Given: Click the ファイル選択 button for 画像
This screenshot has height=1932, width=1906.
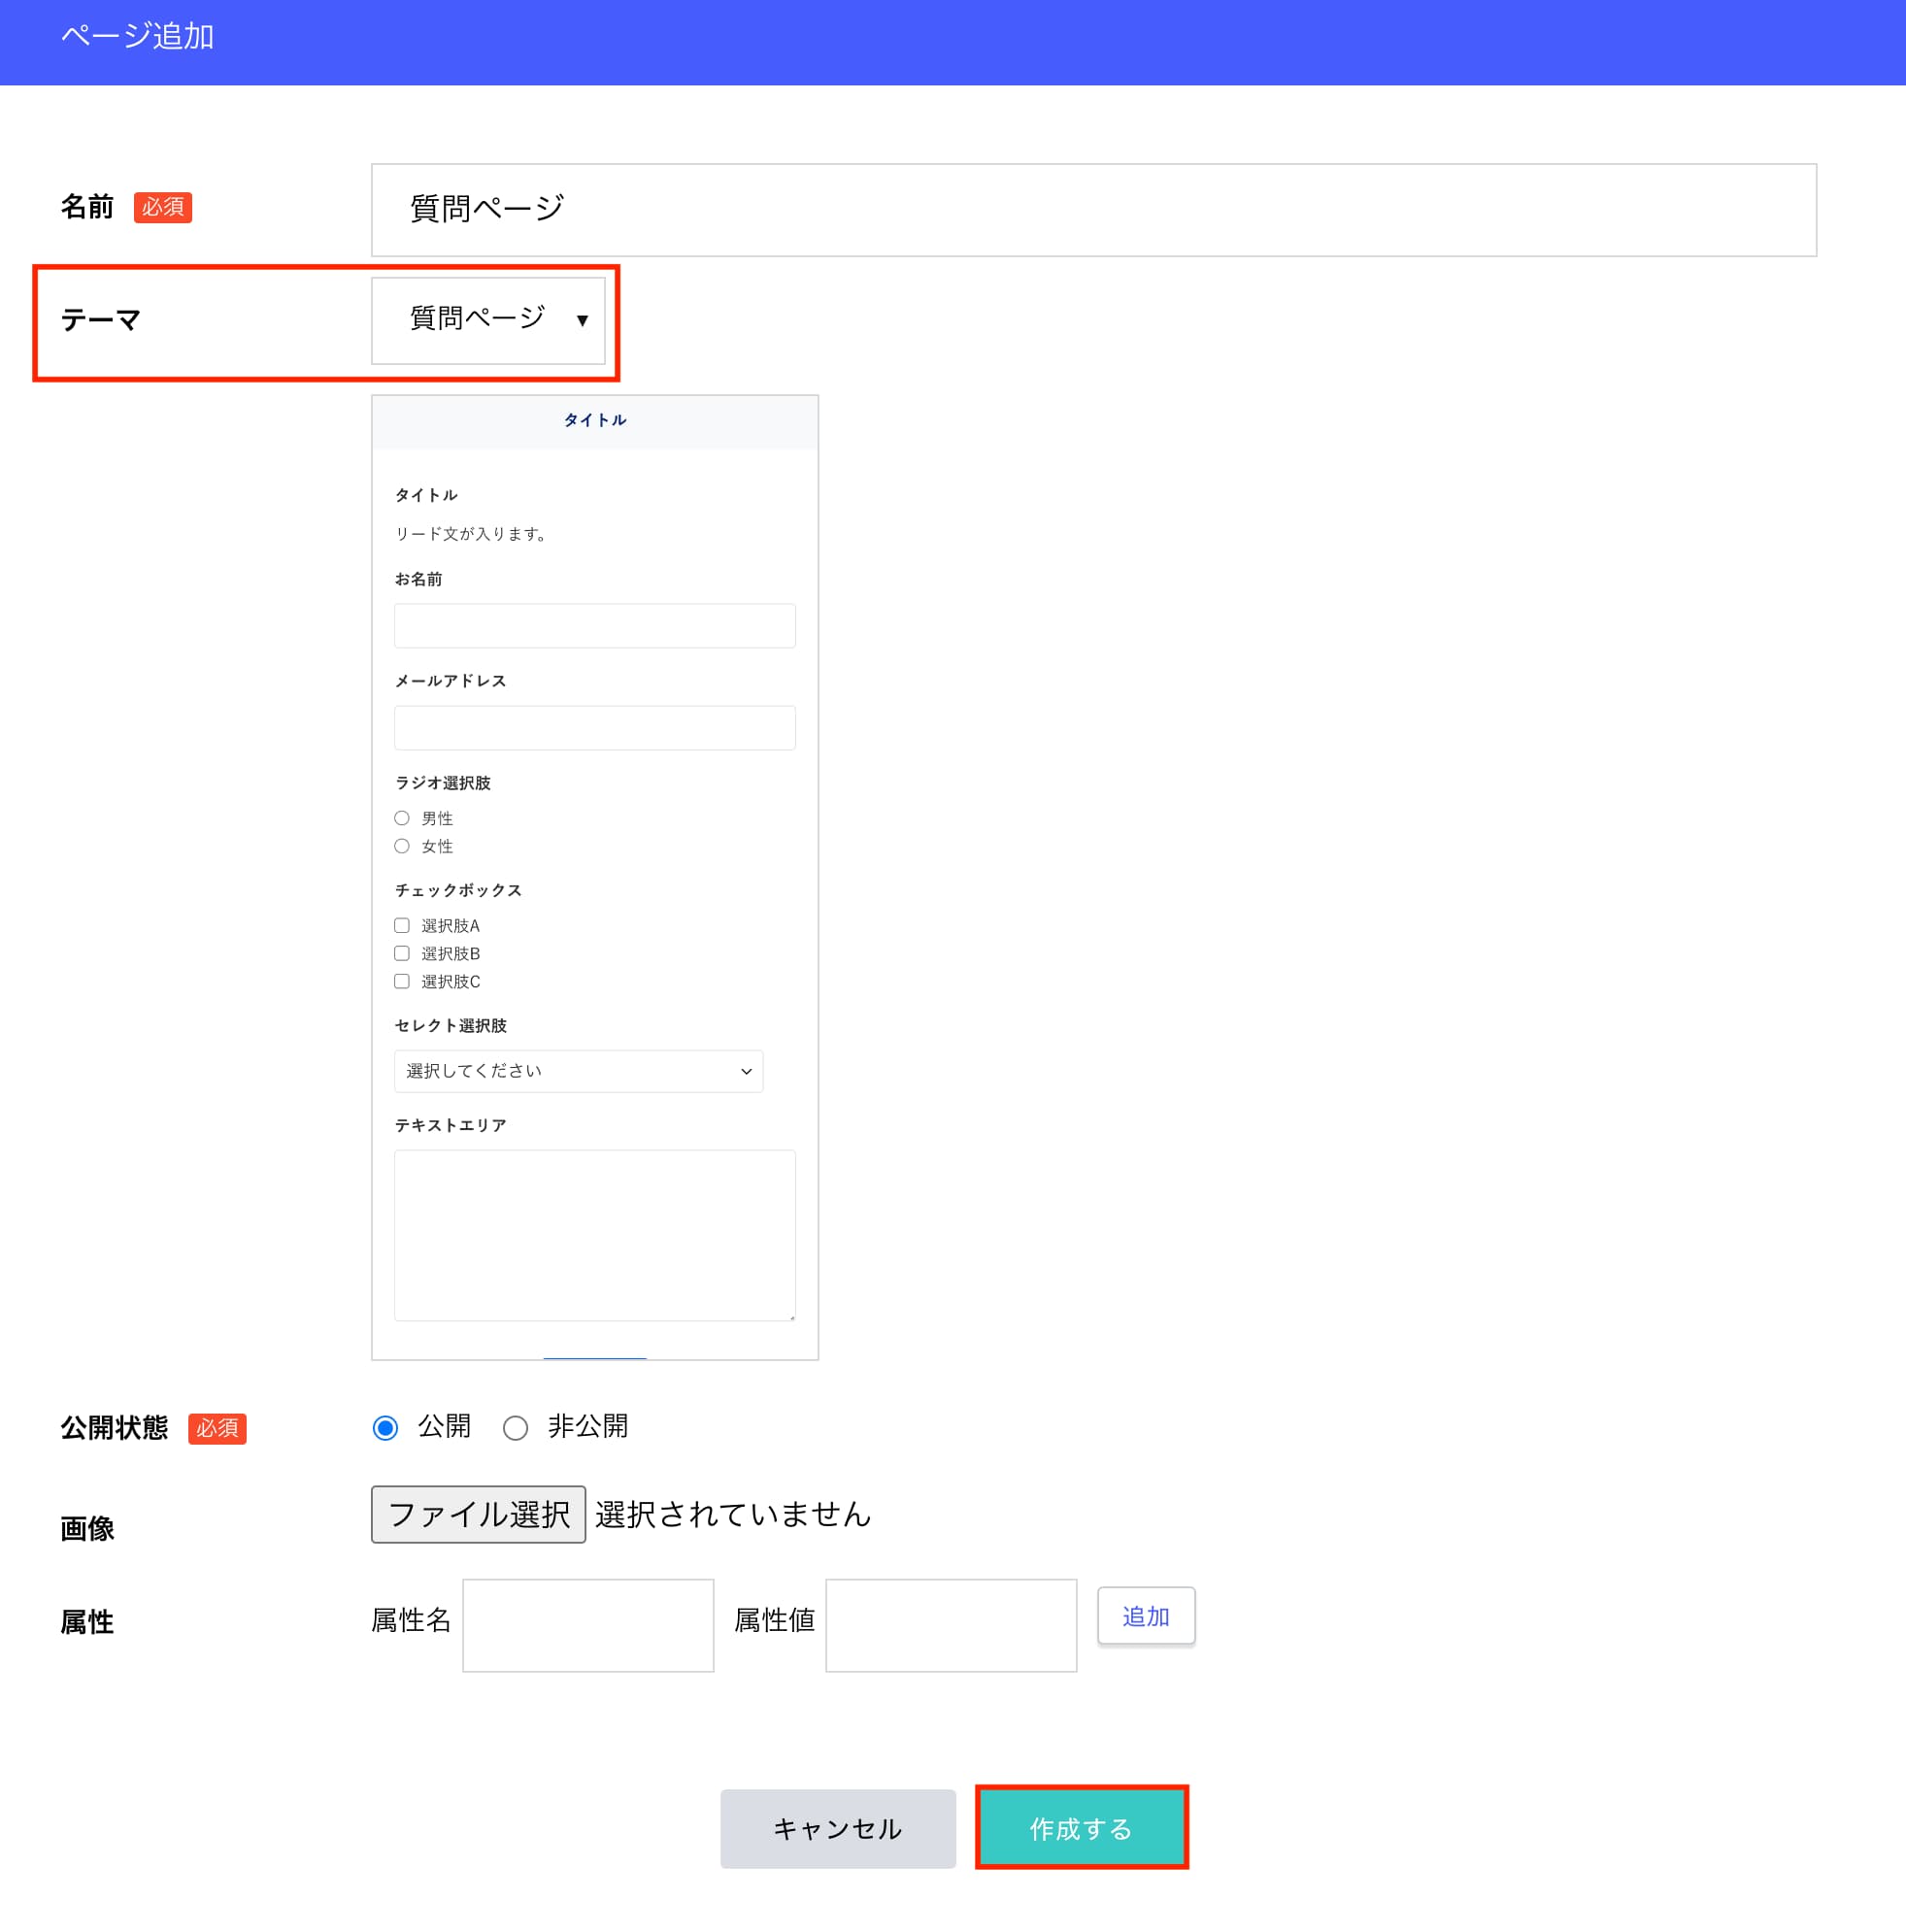Looking at the screenshot, I should (x=478, y=1514).
